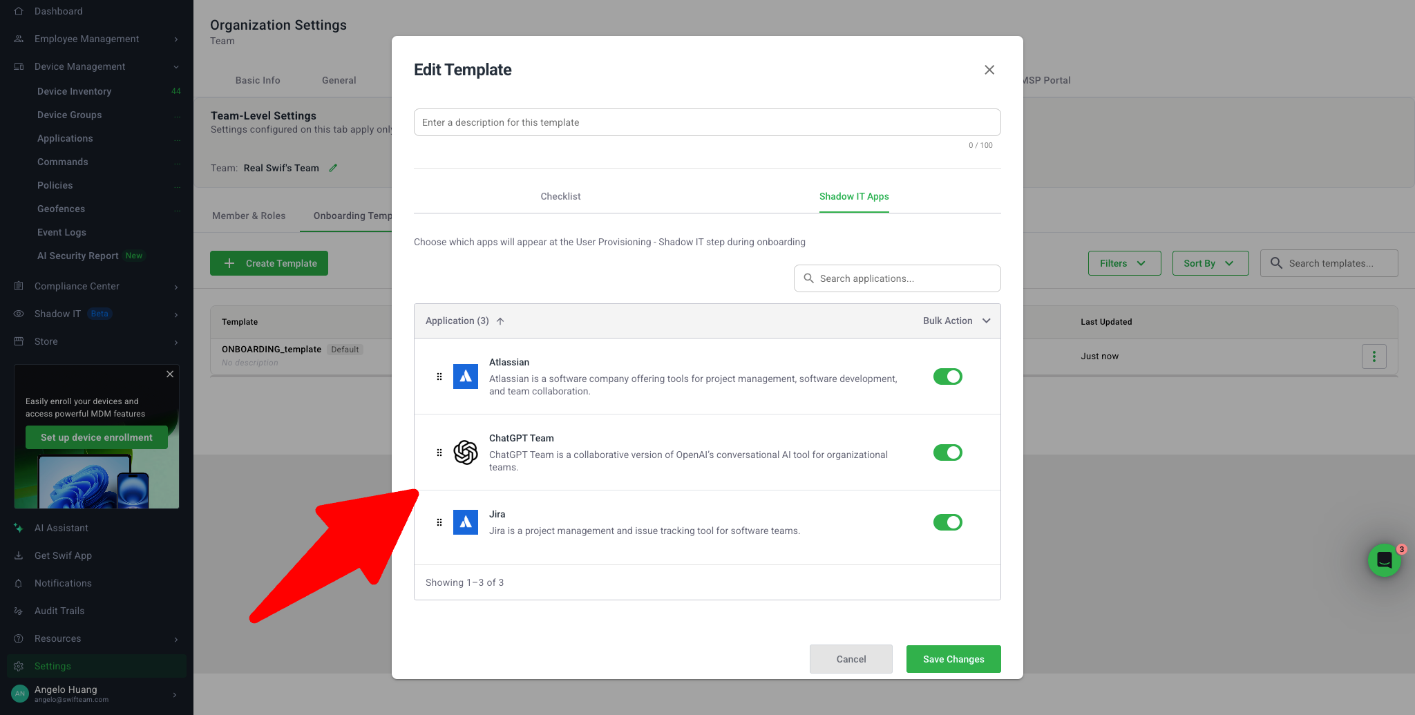The width and height of the screenshot is (1415, 715).
Task: Expand the Sort By dropdown
Action: click(1210, 263)
